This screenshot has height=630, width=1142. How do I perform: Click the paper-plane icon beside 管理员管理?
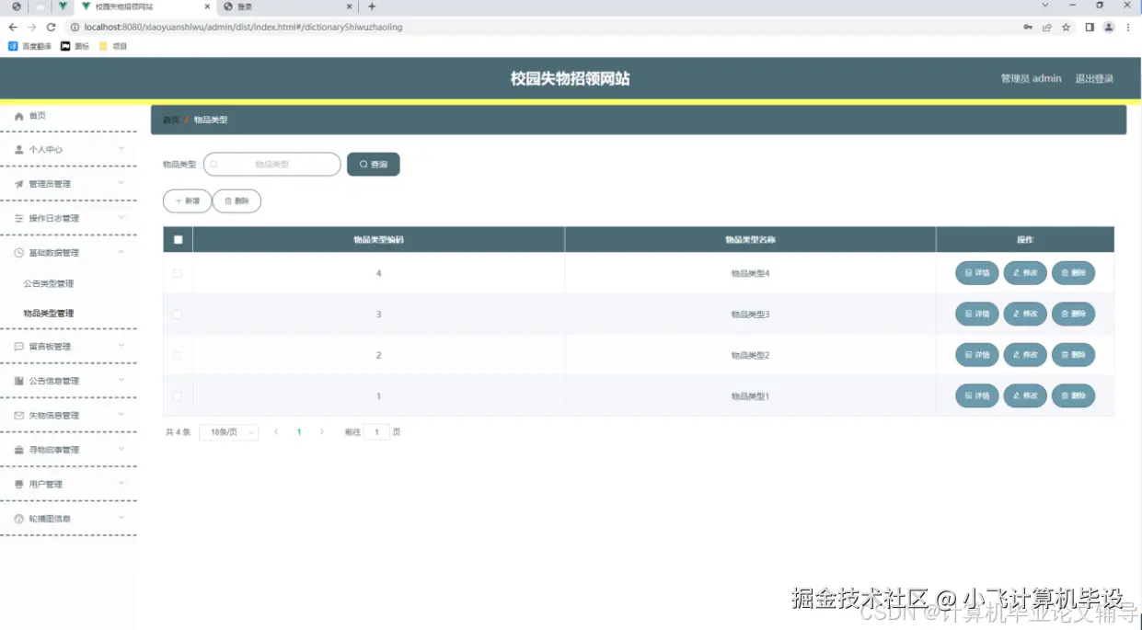[x=18, y=184]
